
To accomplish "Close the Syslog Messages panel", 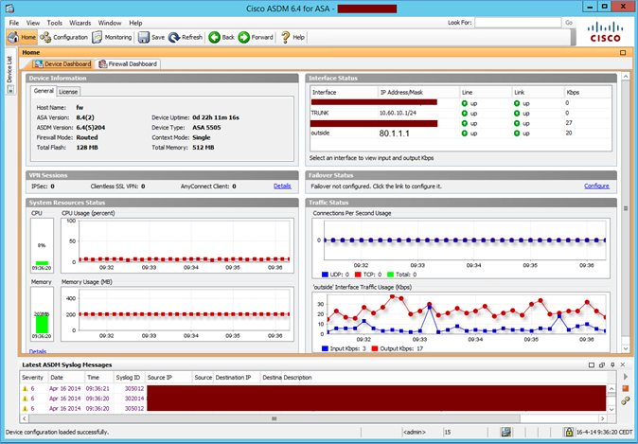I will (x=623, y=365).
